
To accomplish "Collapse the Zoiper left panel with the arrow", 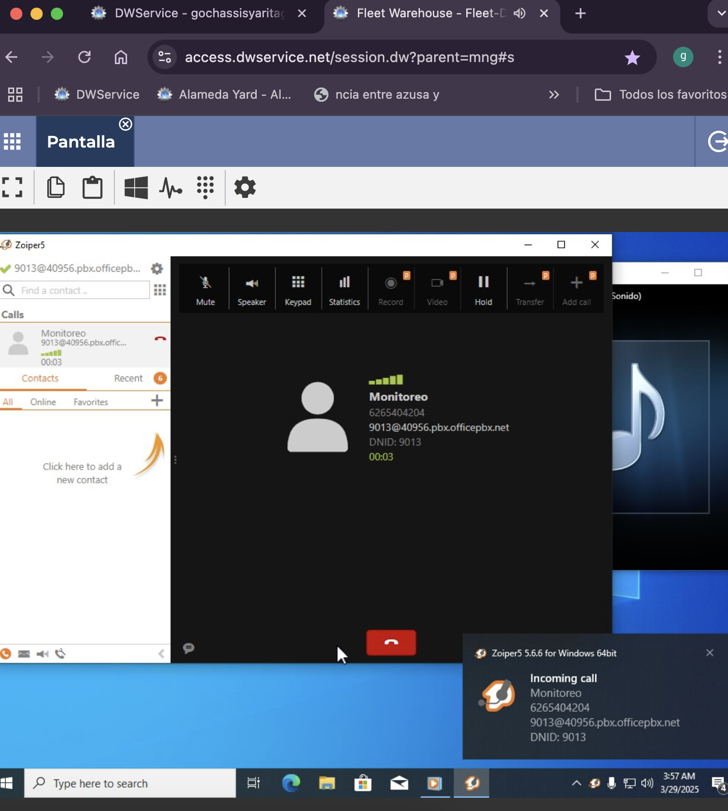I will pos(161,654).
